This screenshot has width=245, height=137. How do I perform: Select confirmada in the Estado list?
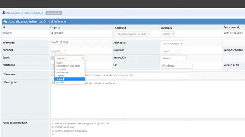[70, 73]
